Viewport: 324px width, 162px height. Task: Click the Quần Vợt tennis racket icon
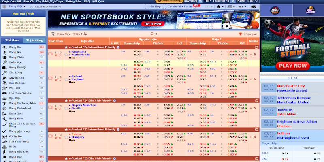click(4, 62)
